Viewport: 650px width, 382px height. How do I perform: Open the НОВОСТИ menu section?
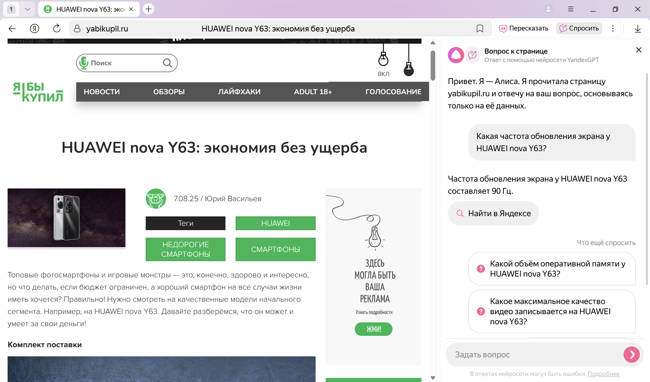102,92
